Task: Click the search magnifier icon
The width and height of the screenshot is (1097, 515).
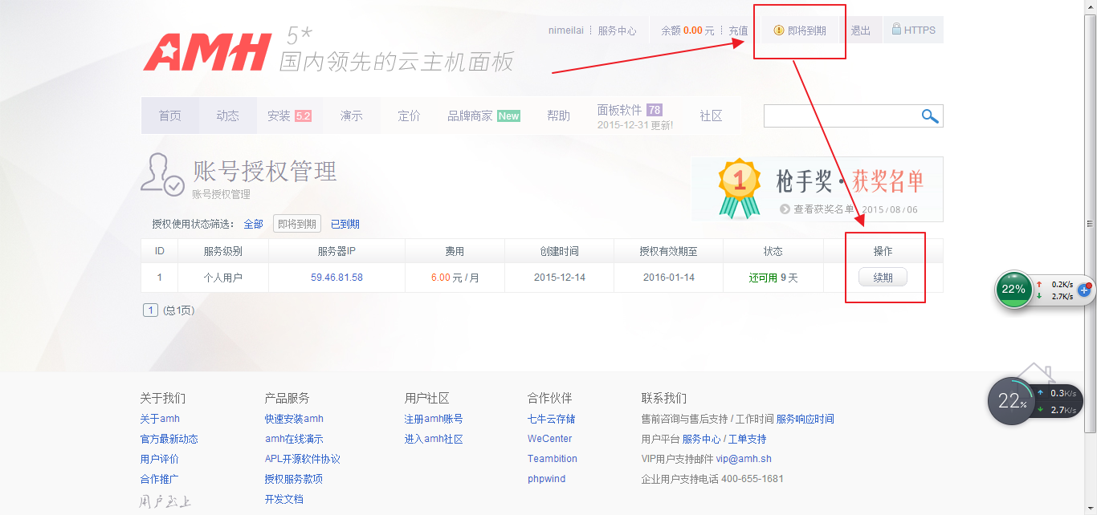Action: click(930, 116)
